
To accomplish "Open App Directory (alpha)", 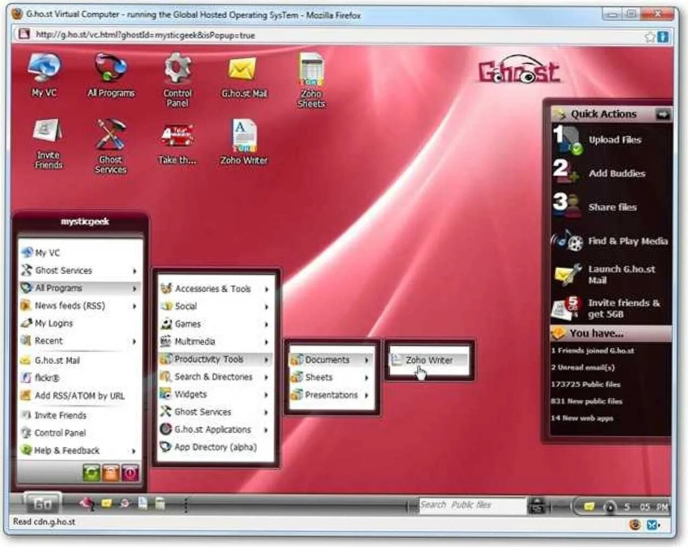I will (215, 447).
